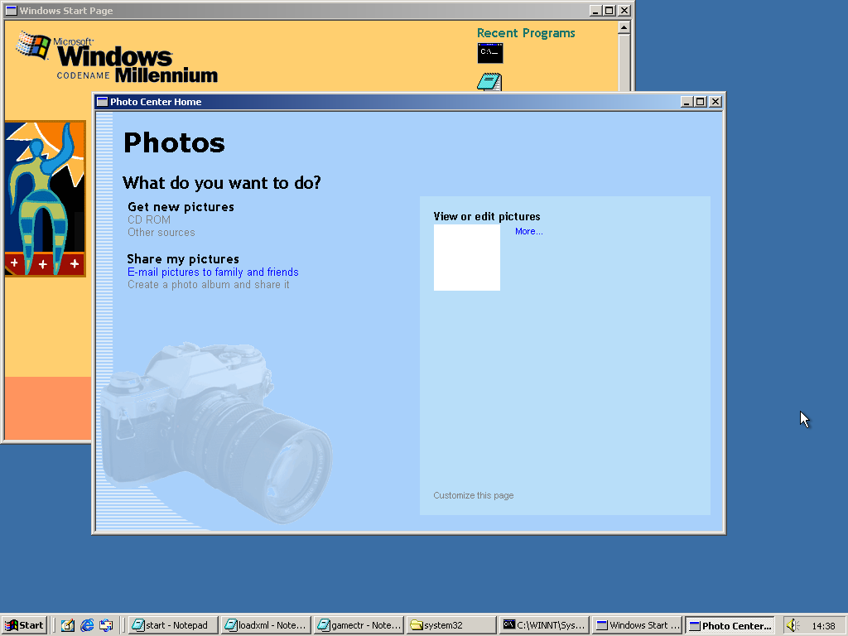
Task: Close the Photo Center Home window
Action: [715, 102]
